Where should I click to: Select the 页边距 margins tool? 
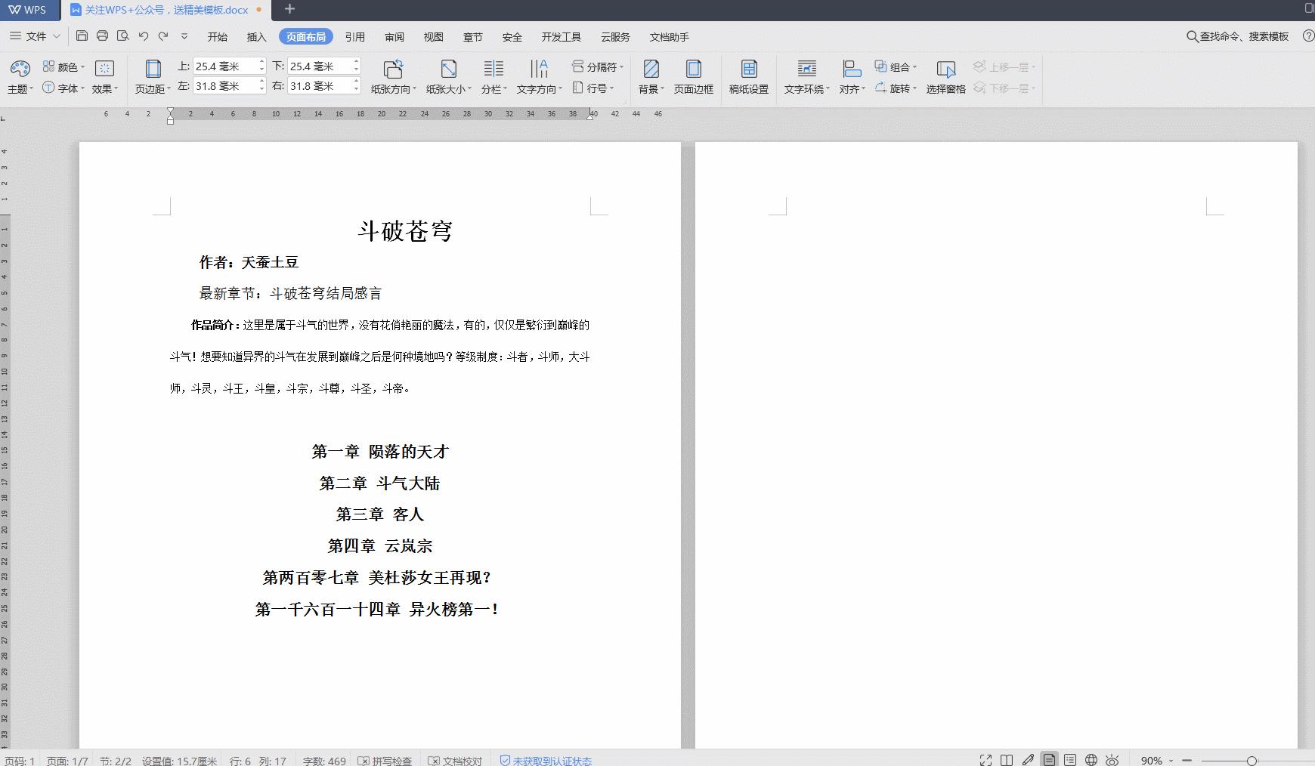coord(153,76)
